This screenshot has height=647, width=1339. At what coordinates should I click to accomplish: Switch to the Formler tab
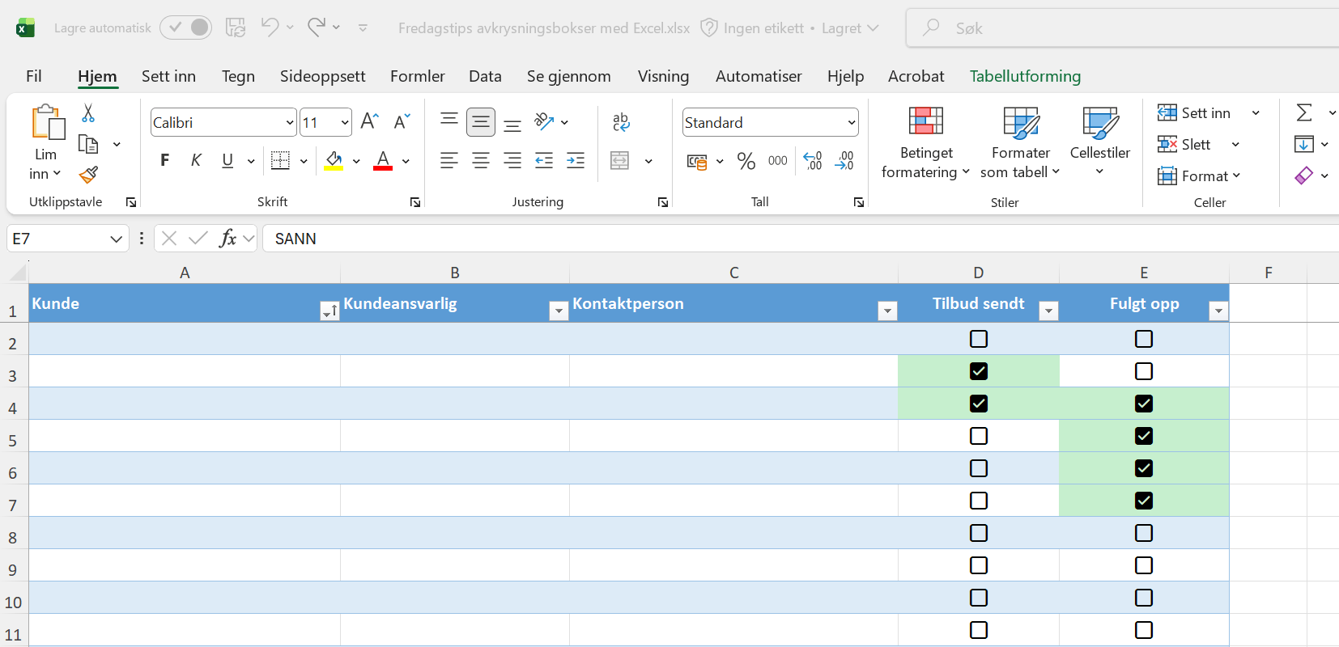click(x=418, y=76)
